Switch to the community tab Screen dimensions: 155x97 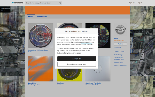click(42, 17)
